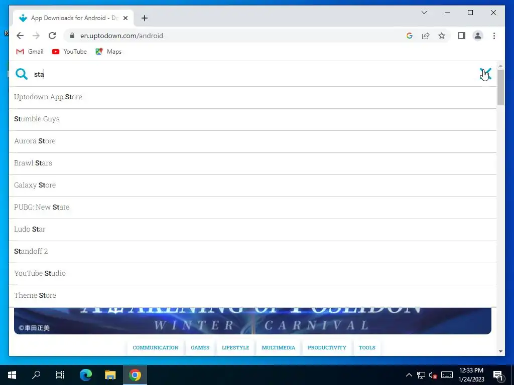The width and height of the screenshot is (514, 385).
Task: Open the Lifestyle category
Action: tap(235, 348)
